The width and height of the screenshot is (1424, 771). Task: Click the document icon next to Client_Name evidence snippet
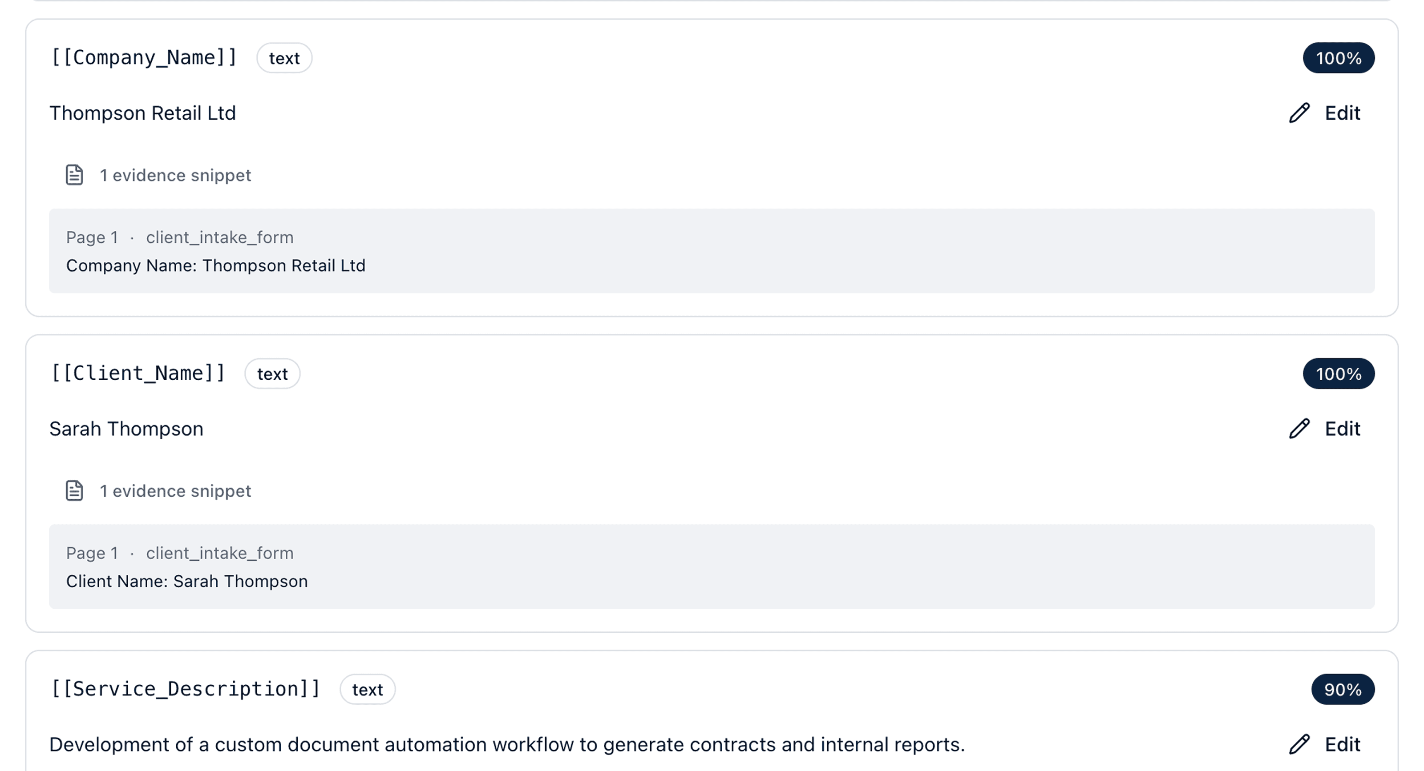click(74, 490)
